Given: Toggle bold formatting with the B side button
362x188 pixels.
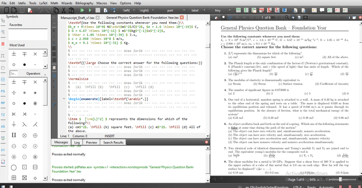Looking at the screenshot, I should click(54, 31).
